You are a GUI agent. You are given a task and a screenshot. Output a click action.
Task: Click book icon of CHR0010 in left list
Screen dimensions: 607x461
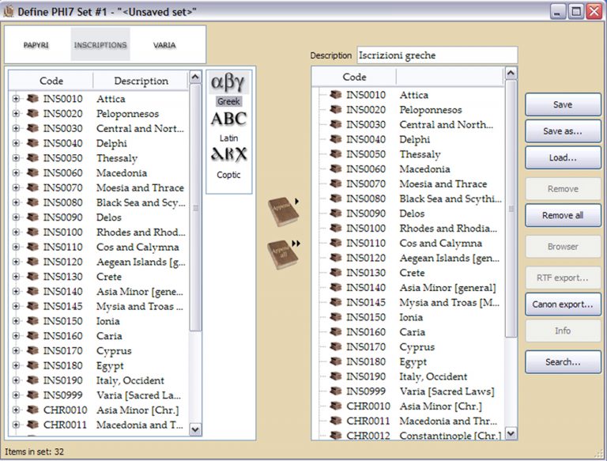coord(33,410)
